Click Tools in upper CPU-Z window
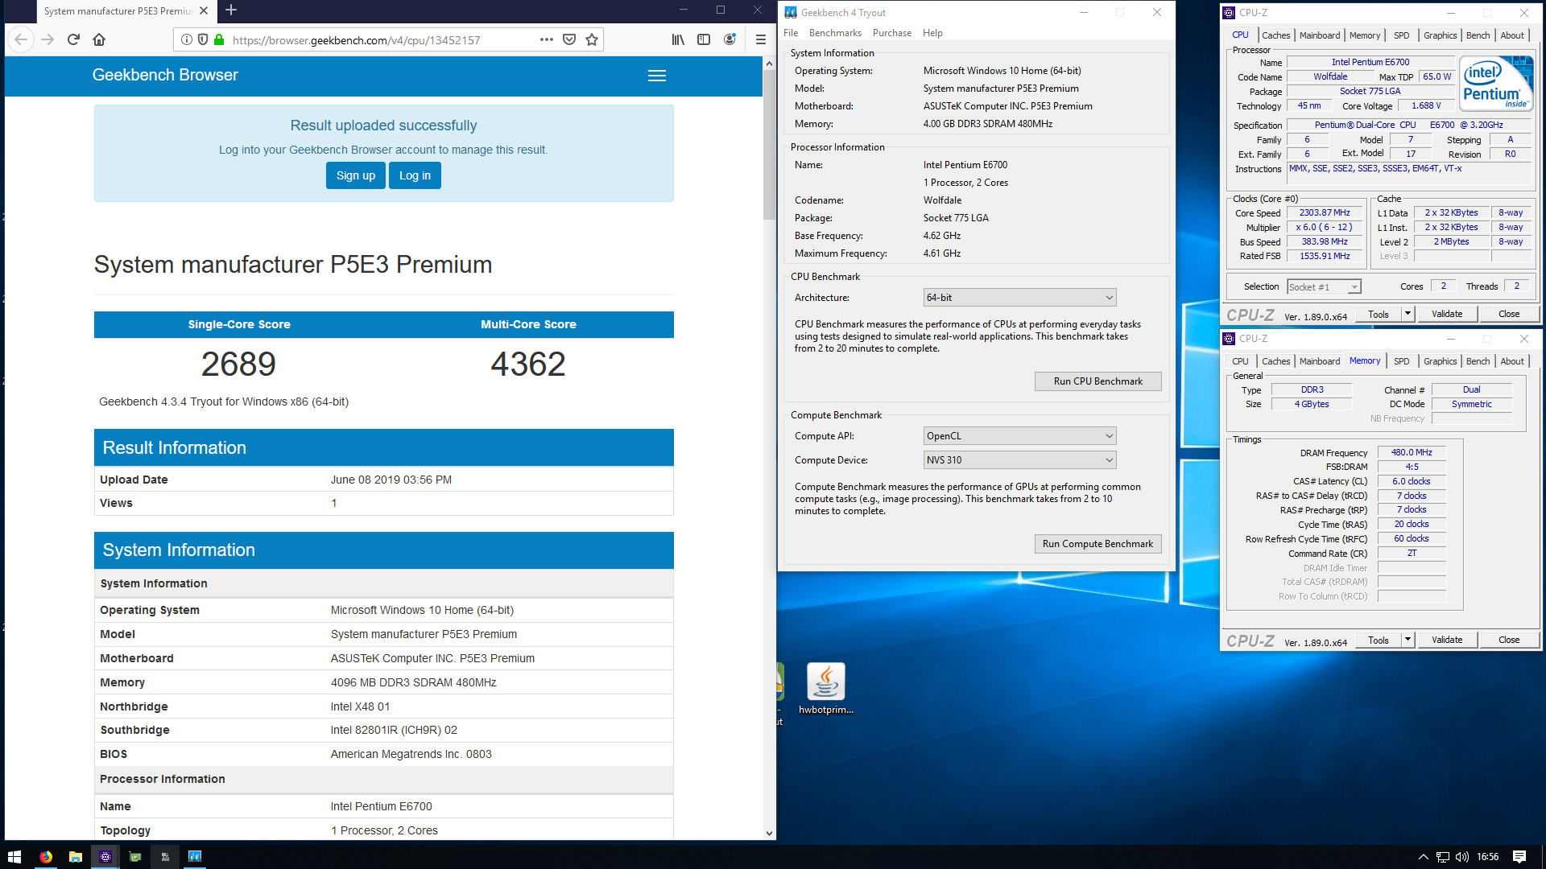Screen dimensions: 1546x869 (x=1379, y=315)
